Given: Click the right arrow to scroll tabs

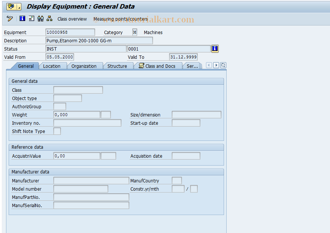Looking at the screenshot, I should pyautogui.click(x=216, y=65).
